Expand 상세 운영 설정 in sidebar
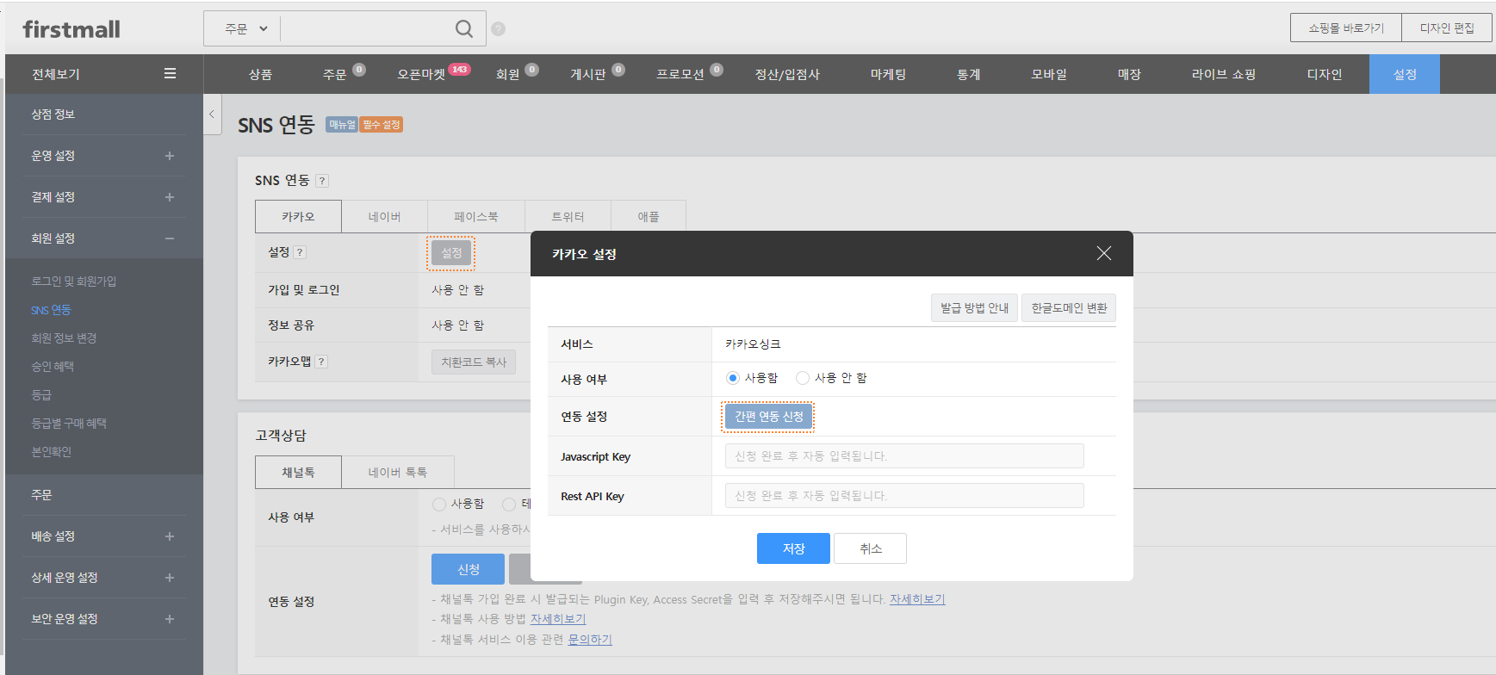The width and height of the screenshot is (1496, 675). tap(170, 578)
